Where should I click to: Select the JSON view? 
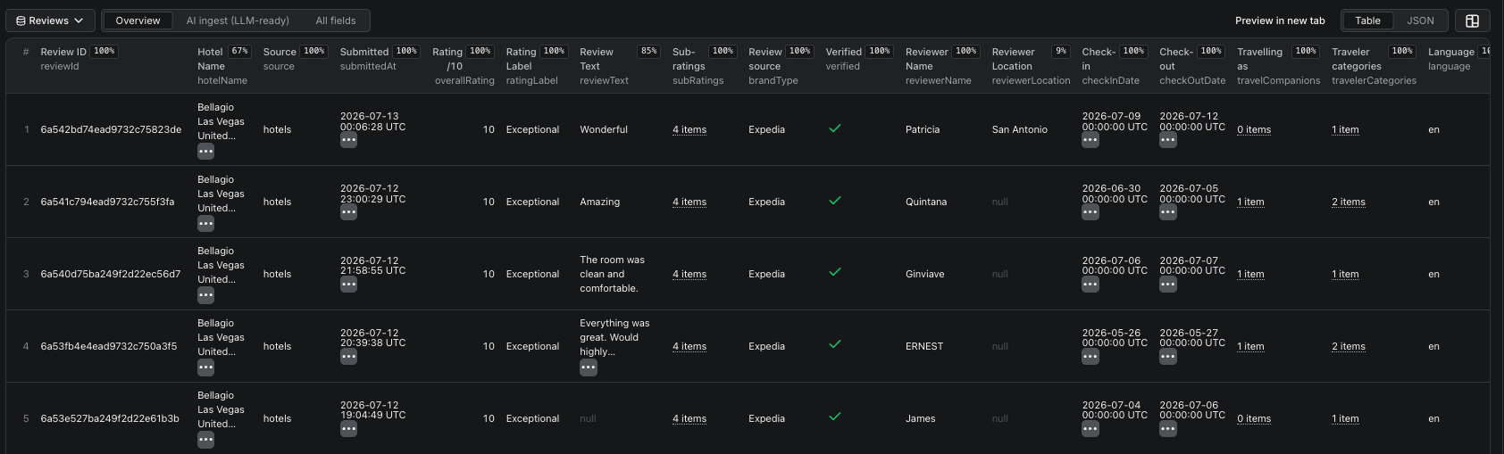coord(1420,21)
